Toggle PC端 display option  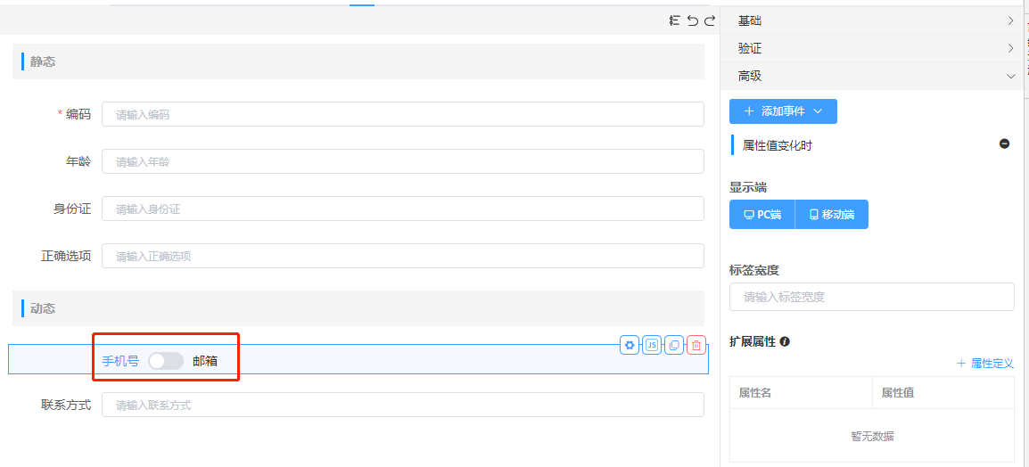click(762, 215)
